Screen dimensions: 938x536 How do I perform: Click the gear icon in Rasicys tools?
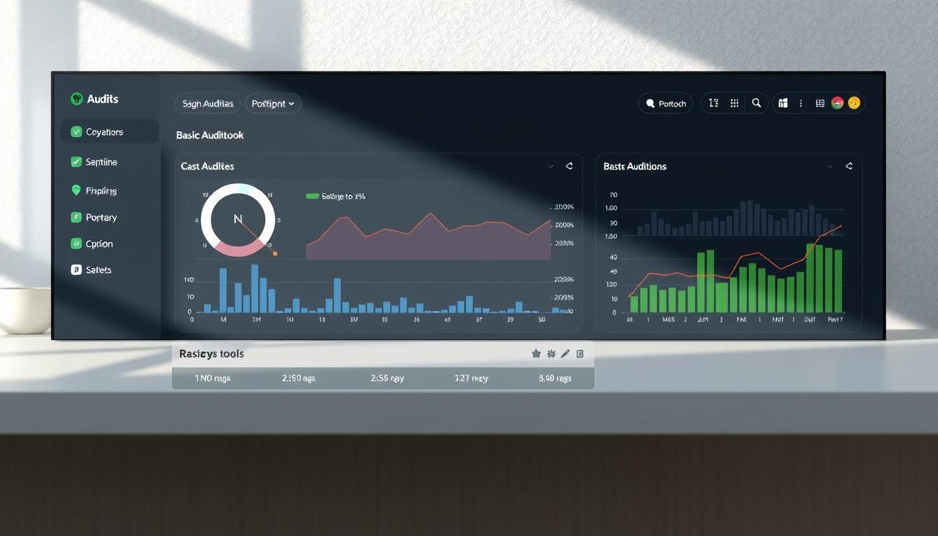[x=551, y=354]
